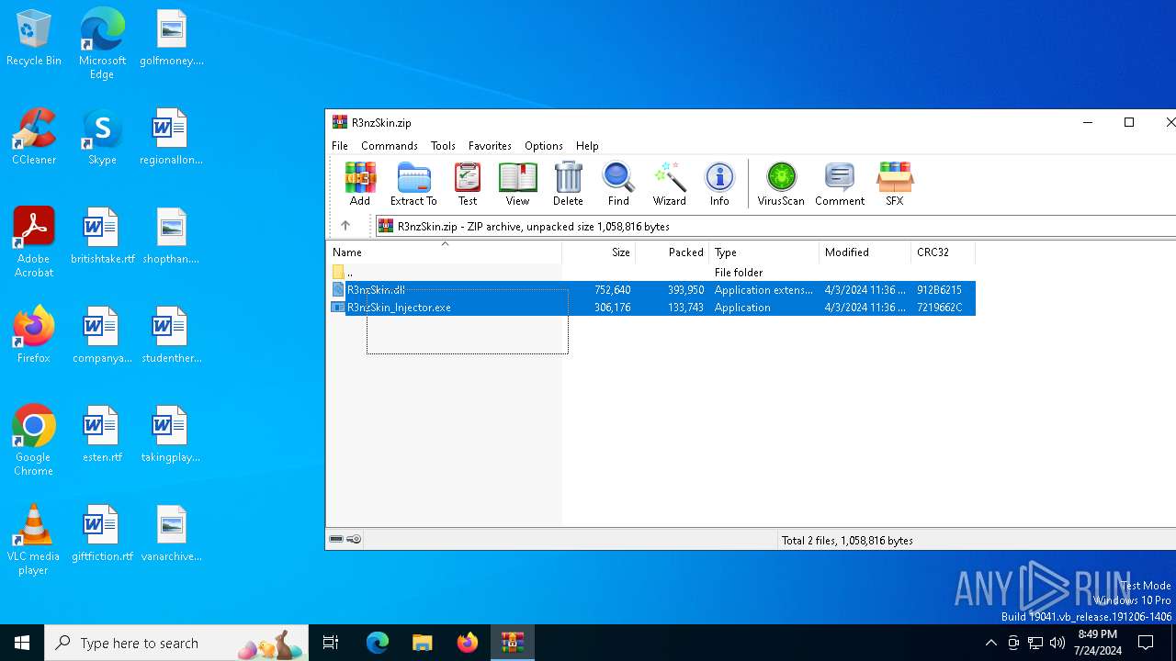This screenshot has height=661, width=1176.
Task: Open the Commands menu
Action: pos(390,146)
